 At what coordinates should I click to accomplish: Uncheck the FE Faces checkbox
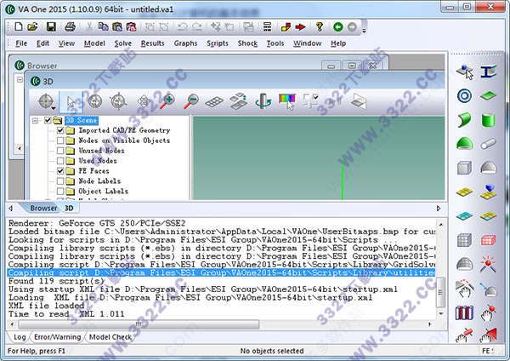tap(60, 171)
